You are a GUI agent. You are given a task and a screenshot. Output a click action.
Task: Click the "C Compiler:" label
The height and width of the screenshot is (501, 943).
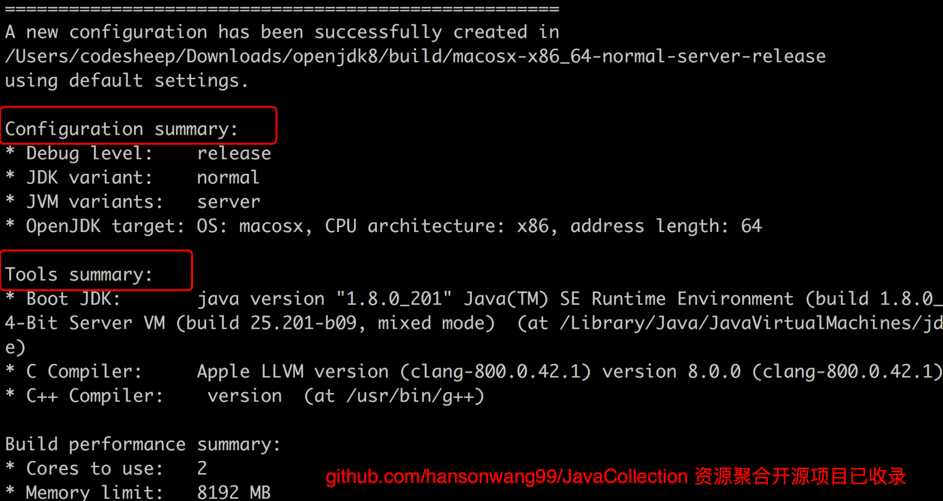coord(84,371)
